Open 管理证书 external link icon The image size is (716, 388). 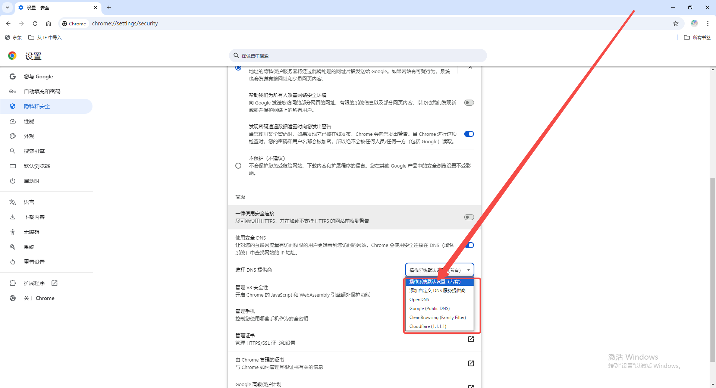click(471, 339)
